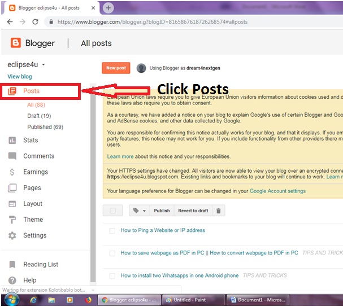Open the View blog link

click(x=20, y=77)
